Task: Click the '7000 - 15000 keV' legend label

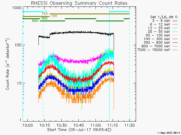Action: pos(154,50)
